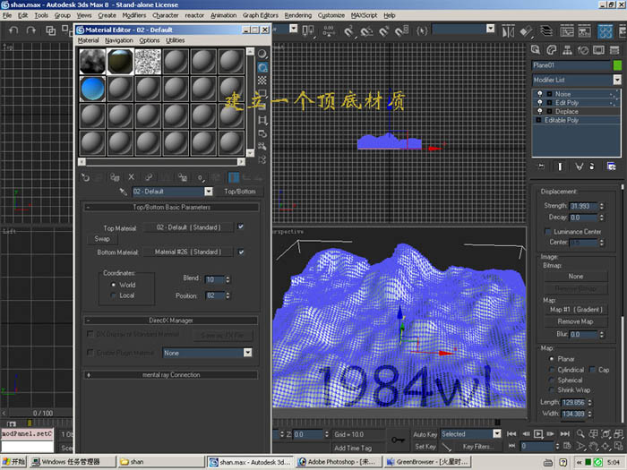This screenshot has height=470, width=627.
Task: Select the Spherical map radio button
Action: (552, 380)
